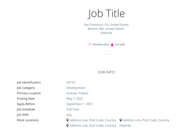The image size is (195, 136).
Task: Click the second work location pin icon
Action: pyautogui.click(x=120, y=120)
